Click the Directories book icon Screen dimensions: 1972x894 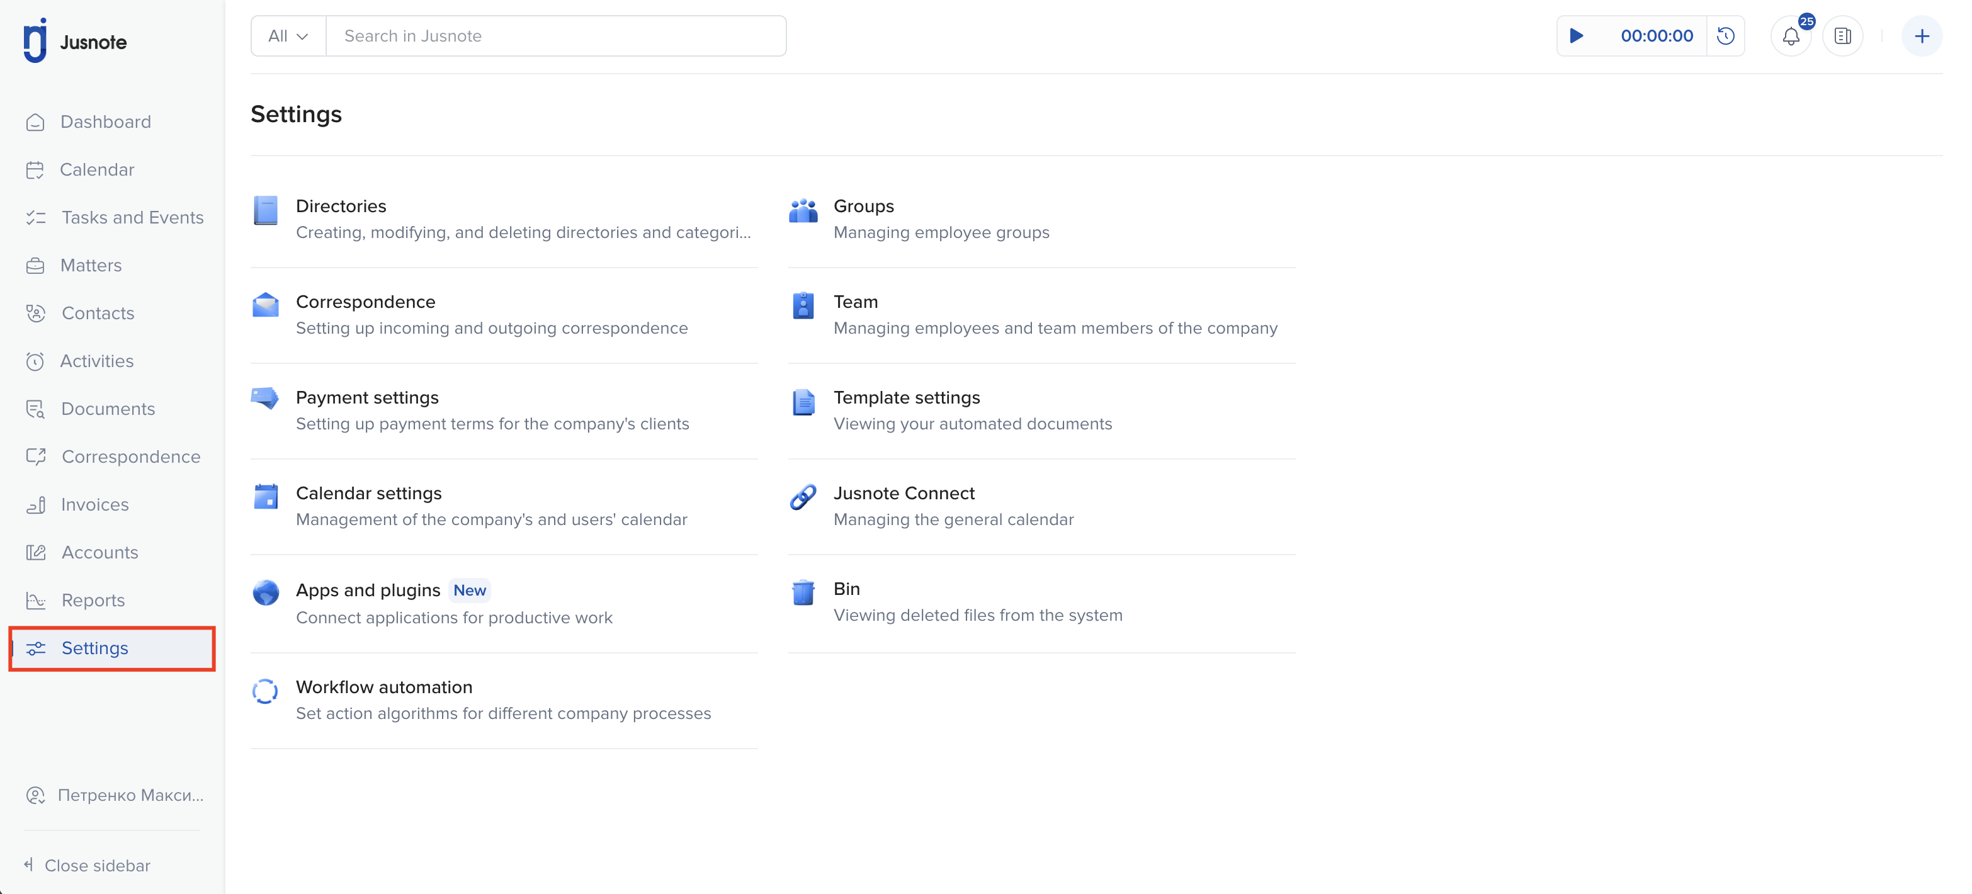click(x=266, y=210)
